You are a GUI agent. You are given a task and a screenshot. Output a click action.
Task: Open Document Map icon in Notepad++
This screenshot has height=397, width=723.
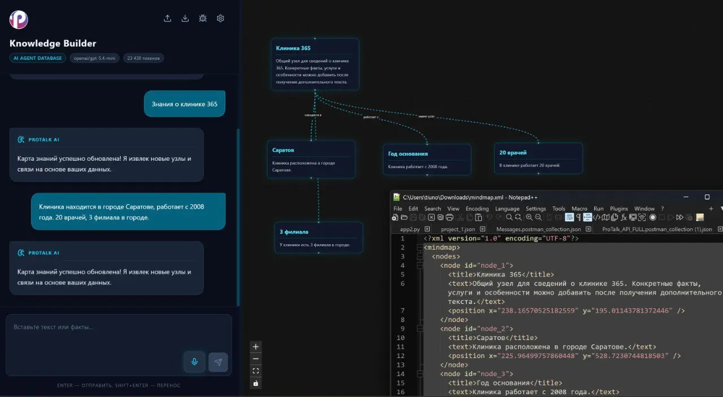point(606,217)
